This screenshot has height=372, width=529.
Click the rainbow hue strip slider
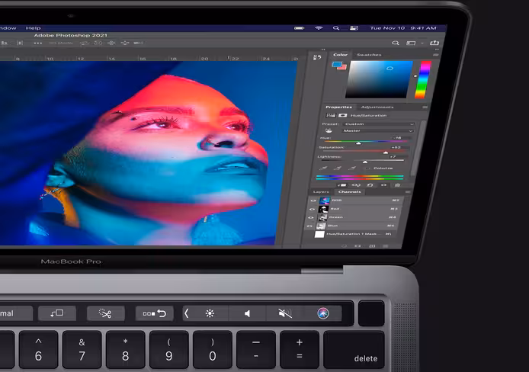423,79
